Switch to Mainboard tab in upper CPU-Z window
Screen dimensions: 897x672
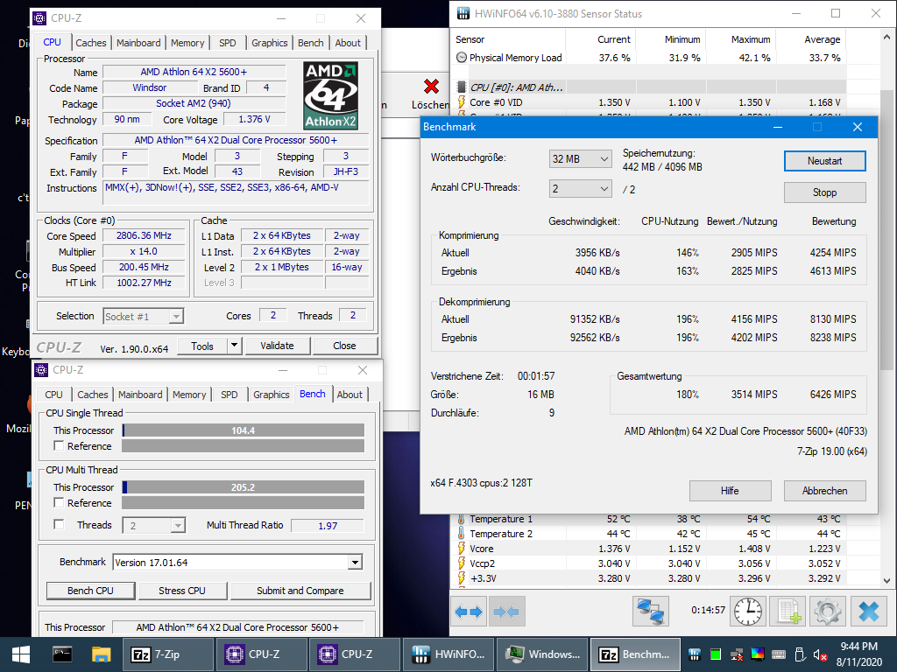[138, 43]
